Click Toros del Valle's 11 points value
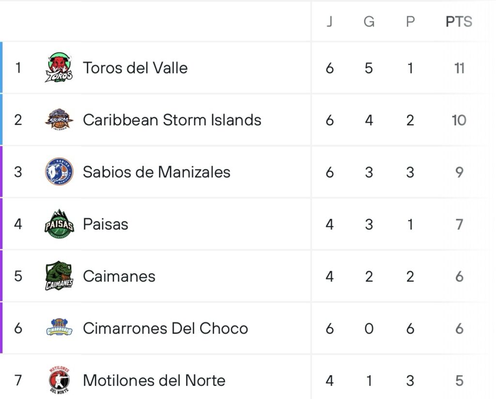This screenshot has height=399, width=496. [459, 68]
